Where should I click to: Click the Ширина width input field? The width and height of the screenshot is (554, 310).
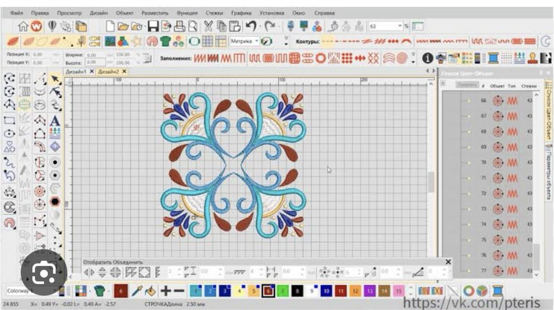[96, 55]
